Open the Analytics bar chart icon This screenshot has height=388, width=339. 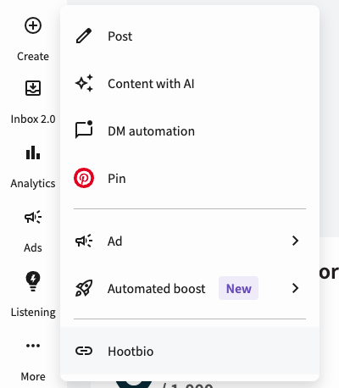(33, 152)
